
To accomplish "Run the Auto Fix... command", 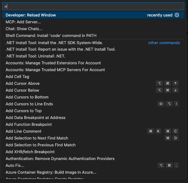I will tap(93, 166).
